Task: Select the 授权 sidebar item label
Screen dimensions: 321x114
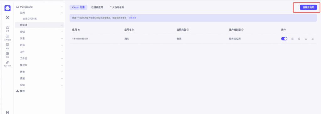Action: click(x=22, y=91)
